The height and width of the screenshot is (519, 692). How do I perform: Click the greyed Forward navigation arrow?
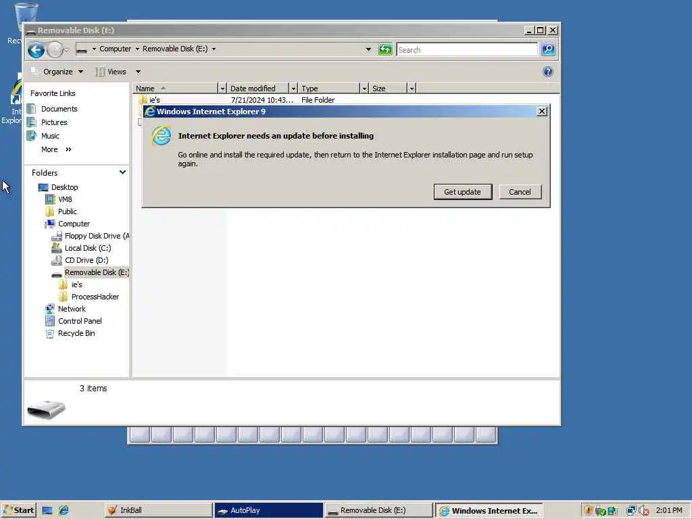54,50
